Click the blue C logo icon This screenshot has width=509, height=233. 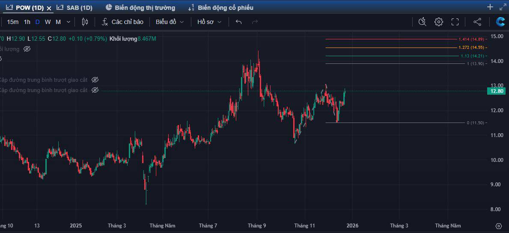coord(500,22)
